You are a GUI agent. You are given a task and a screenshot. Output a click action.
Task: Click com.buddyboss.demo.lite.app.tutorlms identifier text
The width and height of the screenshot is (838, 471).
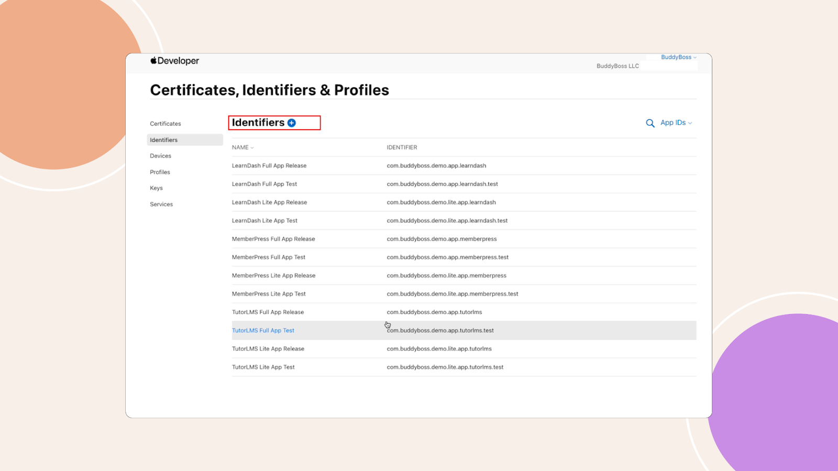pos(439,349)
